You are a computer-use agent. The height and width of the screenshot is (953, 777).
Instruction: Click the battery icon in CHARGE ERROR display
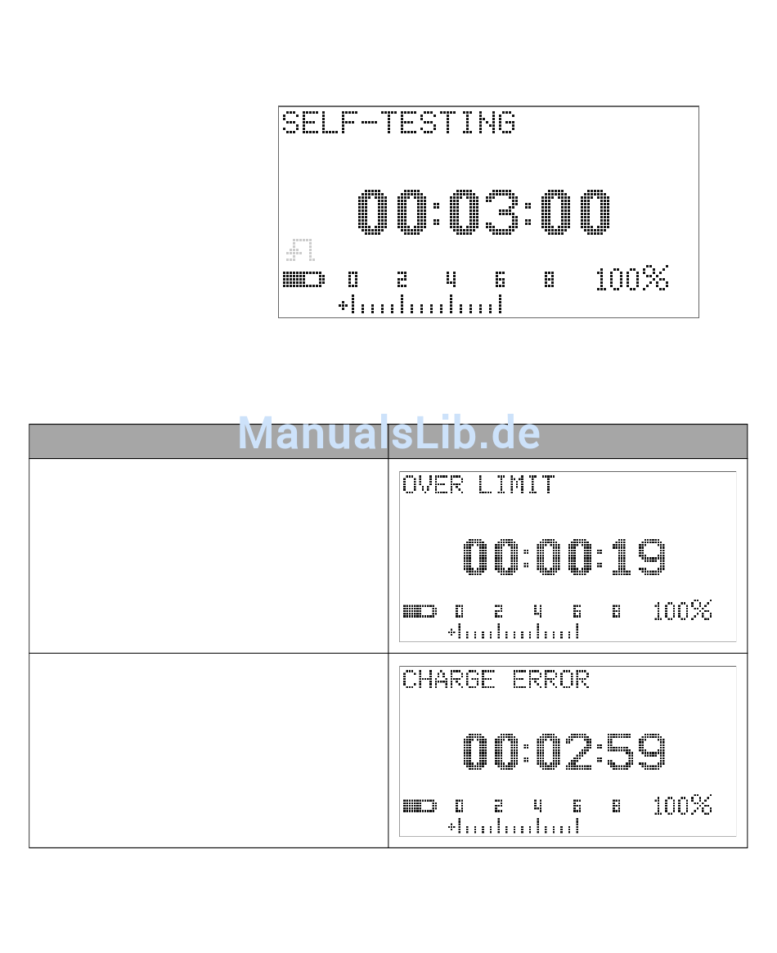tap(420, 807)
